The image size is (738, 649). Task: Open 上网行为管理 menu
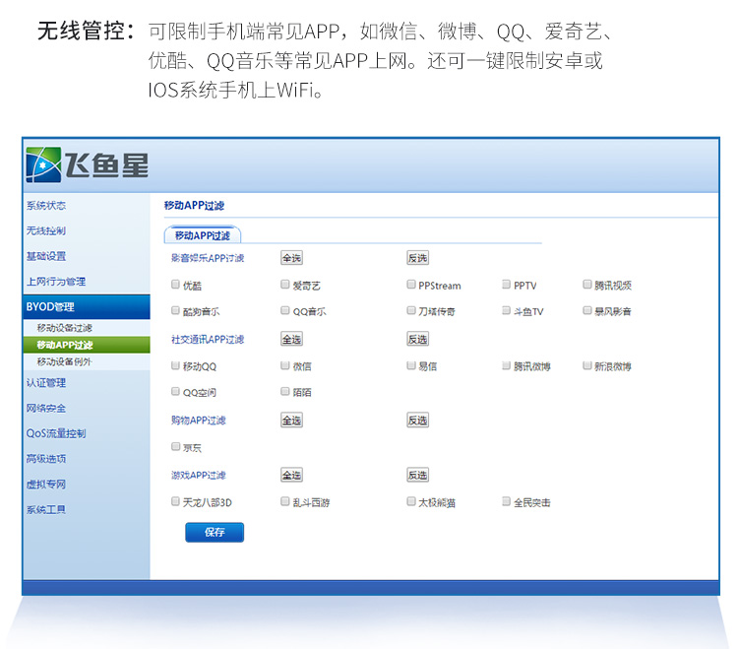coord(56,282)
